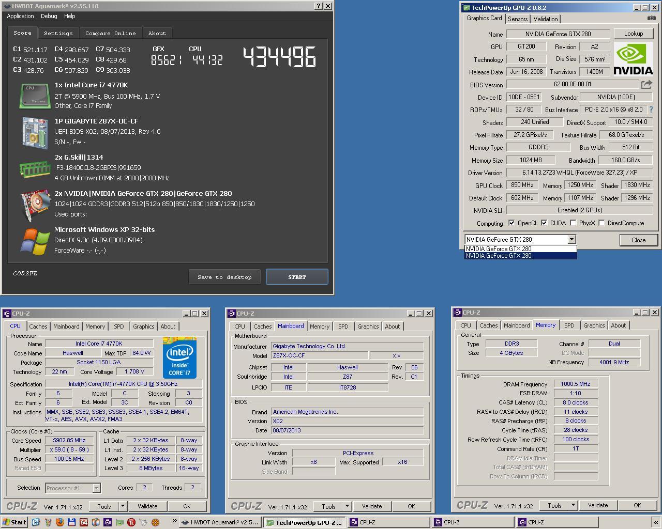Click the NVIDIA logo in GPU-Z
This screenshot has width=662, height=529.
click(634, 59)
